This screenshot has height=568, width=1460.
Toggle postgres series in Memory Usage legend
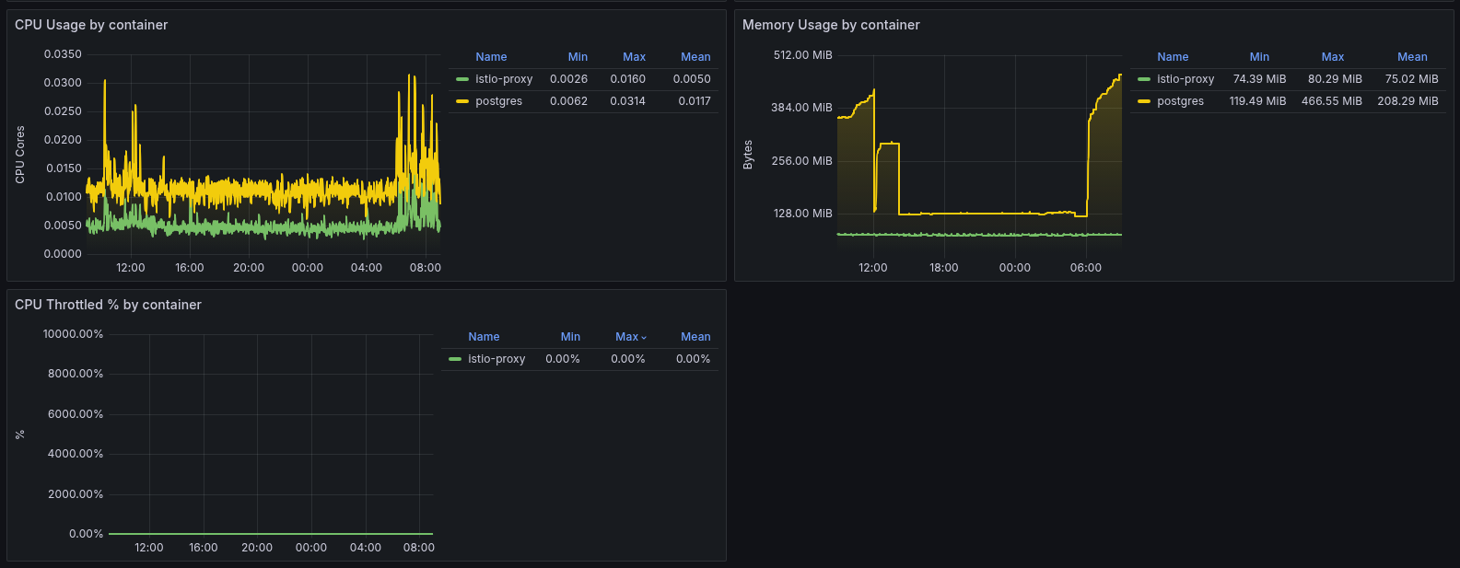1180,101
